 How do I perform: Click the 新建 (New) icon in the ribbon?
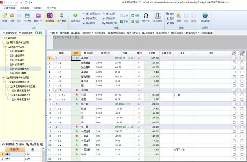[x=5, y=15]
